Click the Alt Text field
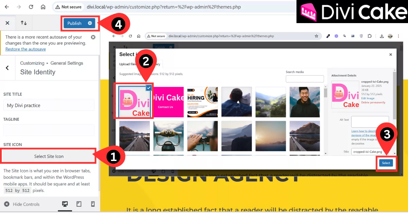Viewport: 408px width, 214px height. point(370,122)
